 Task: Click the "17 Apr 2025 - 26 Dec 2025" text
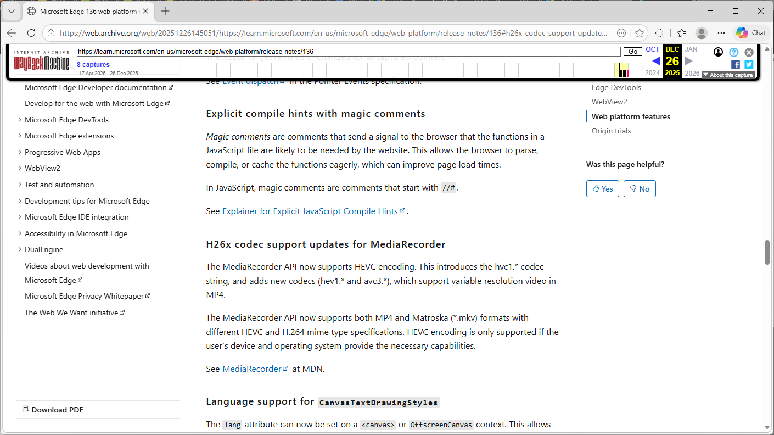click(x=109, y=74)
